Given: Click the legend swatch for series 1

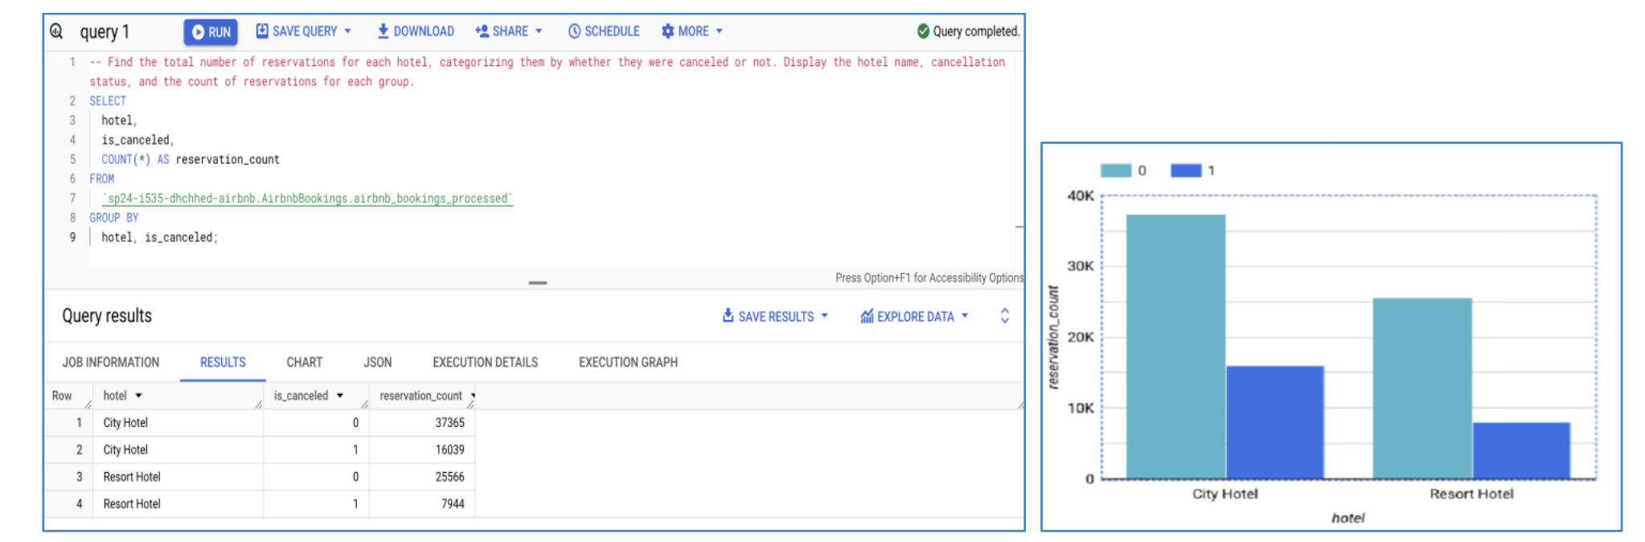Looking at the screenshot, I should click(1186, 170).
